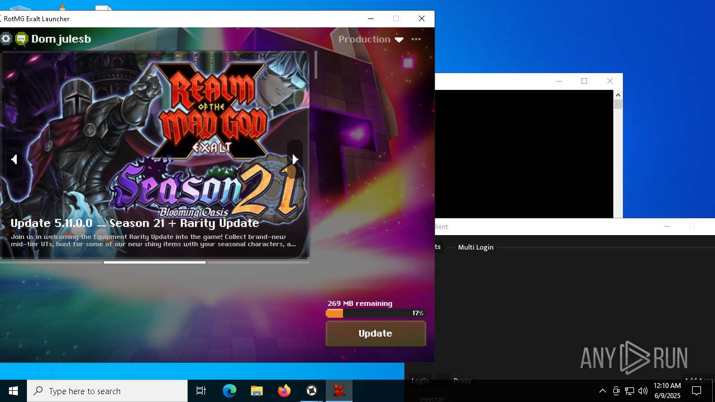Click the Update 5.11.0.0 headline text
The image size is (715, 402).
coord(135,223)
